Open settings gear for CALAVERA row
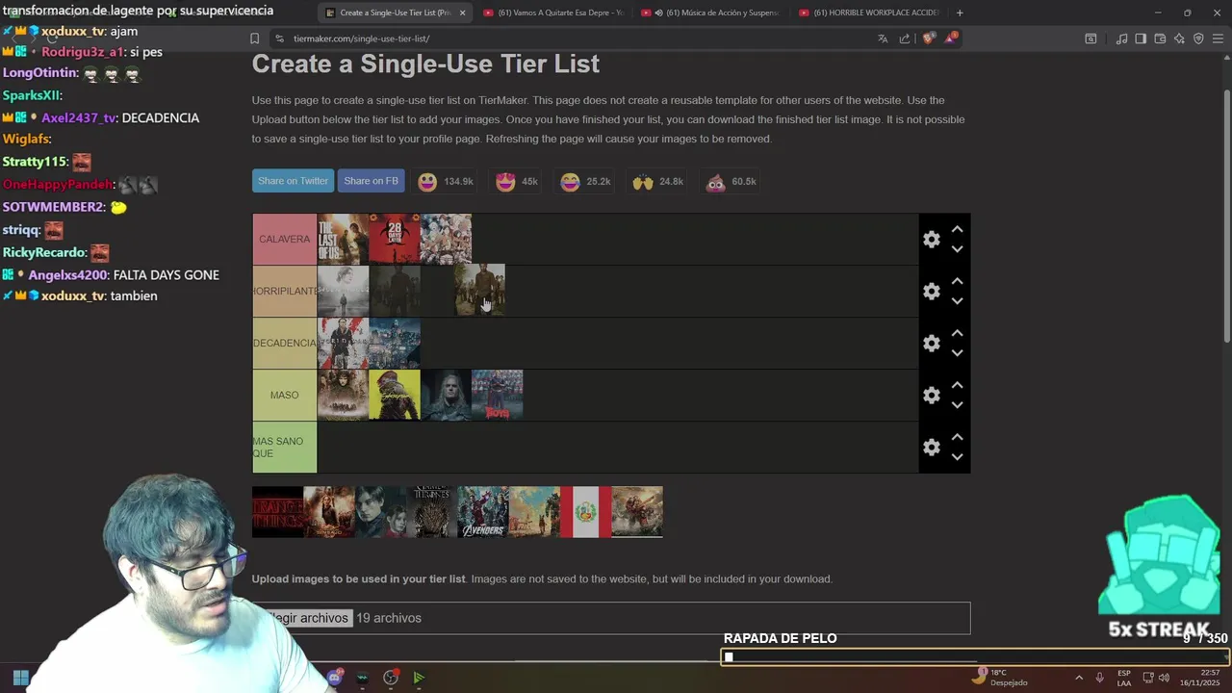 coord(931,240)
